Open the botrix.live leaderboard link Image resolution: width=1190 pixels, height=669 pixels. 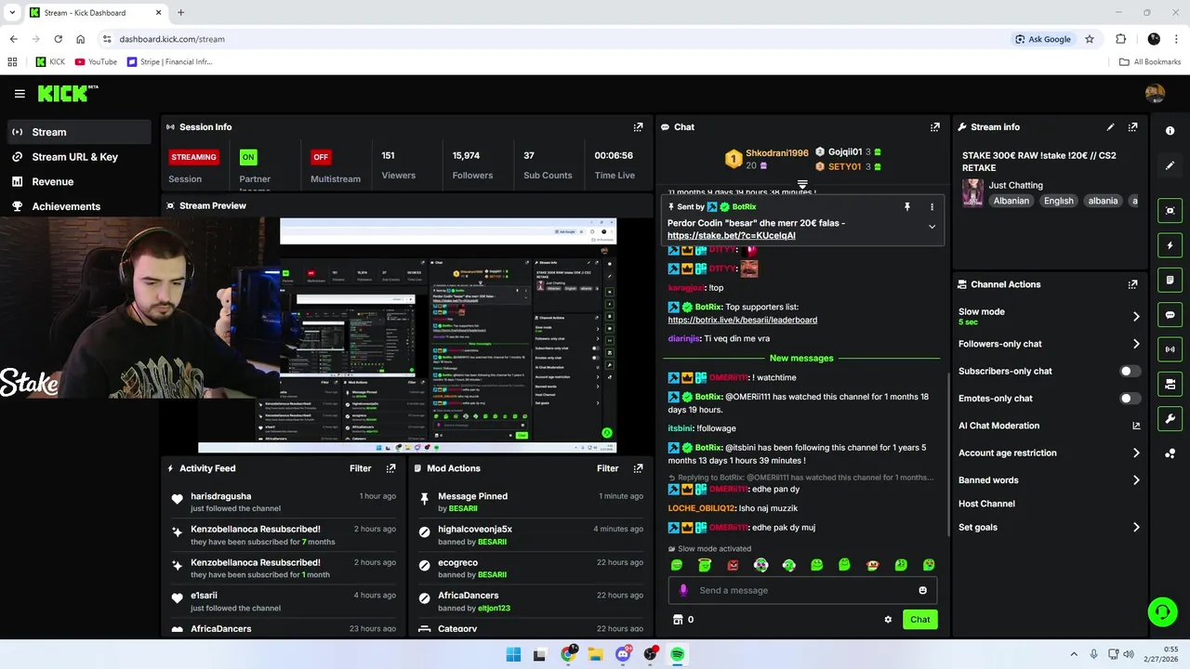point(742,321)
